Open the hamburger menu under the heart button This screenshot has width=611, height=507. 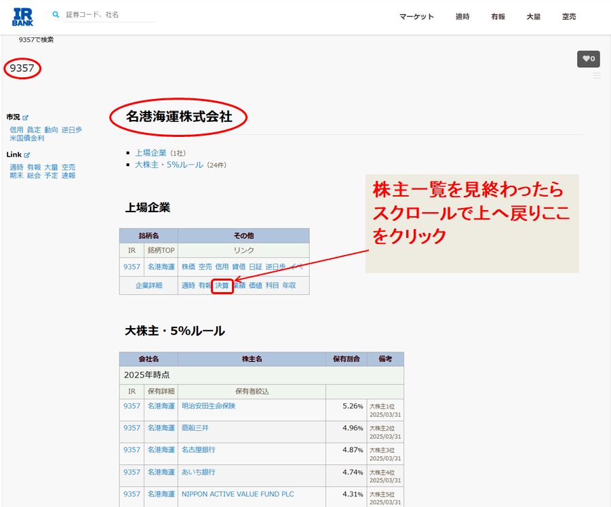[x=597, y=76]
